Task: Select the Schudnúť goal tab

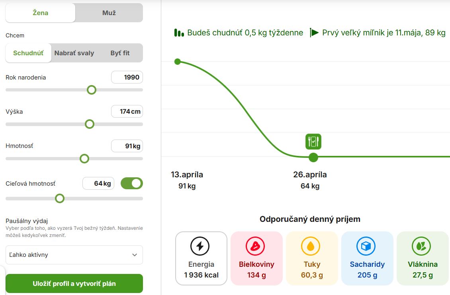Action: point(28,53)
